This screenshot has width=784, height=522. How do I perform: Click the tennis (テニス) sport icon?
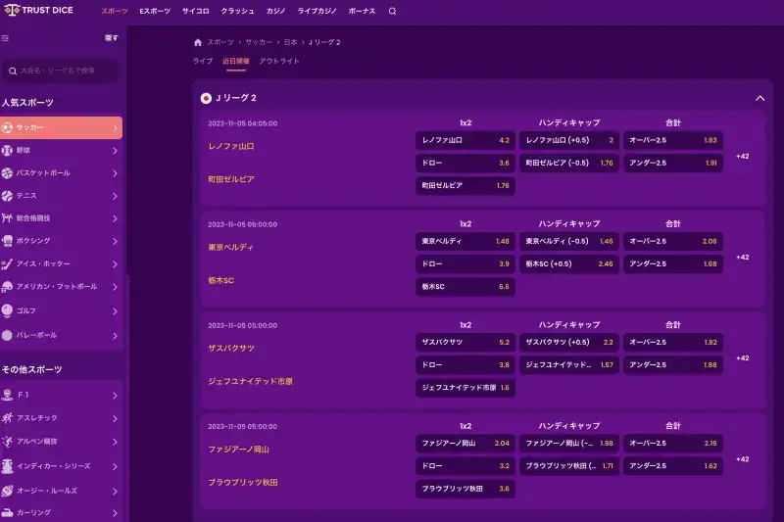click(7, 196)
